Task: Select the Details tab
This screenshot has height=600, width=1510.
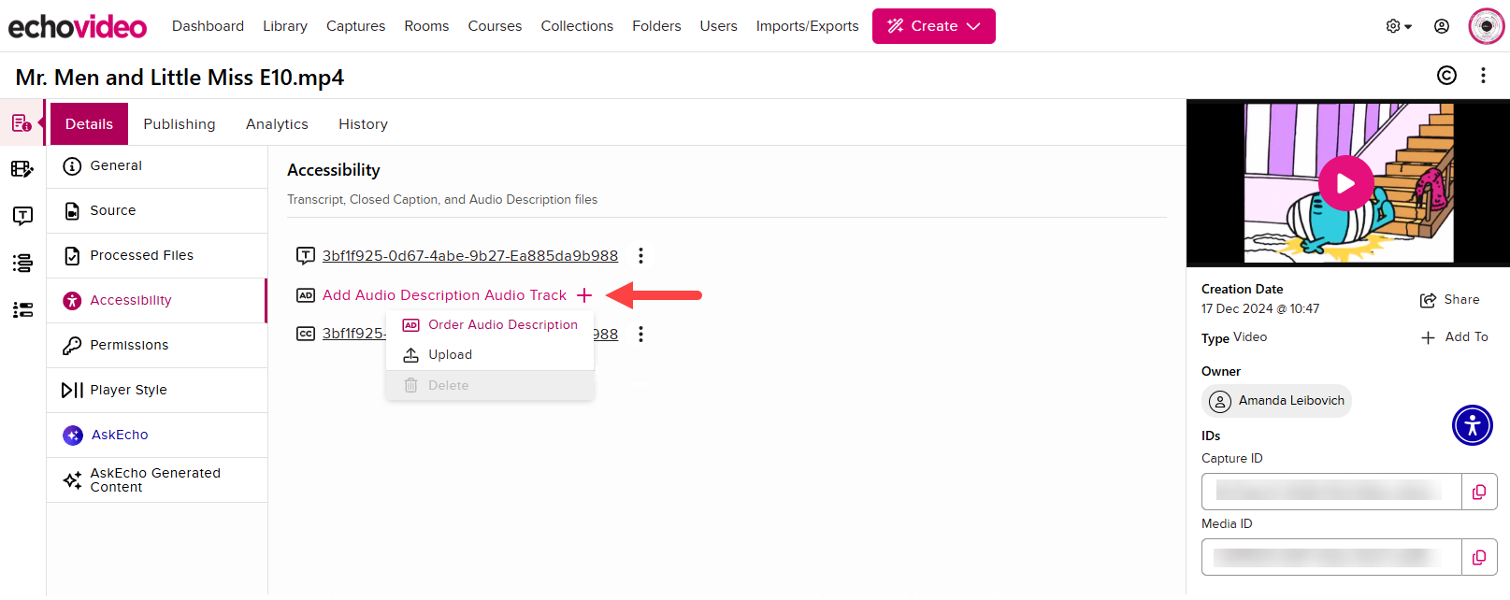Action: pos(89,123)
